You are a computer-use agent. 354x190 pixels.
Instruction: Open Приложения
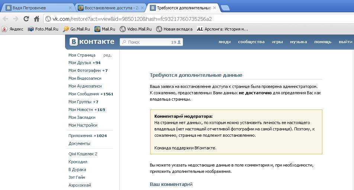pyautogui.click(x=80, y=136)
